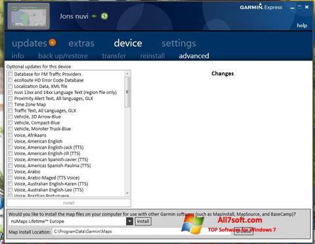The image size is (315, 244).
Task: Open the reinstall sub-tab
Action: pyautogui.click(x=152, y=56)
